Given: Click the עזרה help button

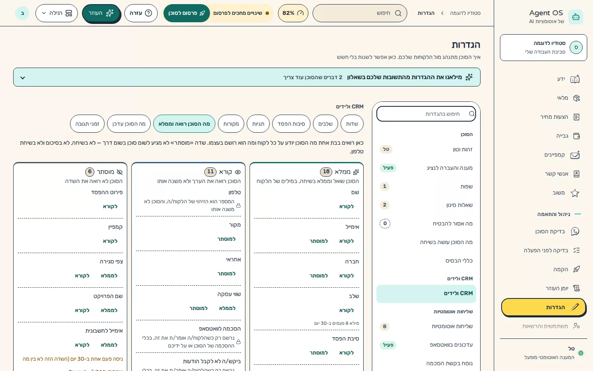Looking at the screenshot, I should [141, 13].
